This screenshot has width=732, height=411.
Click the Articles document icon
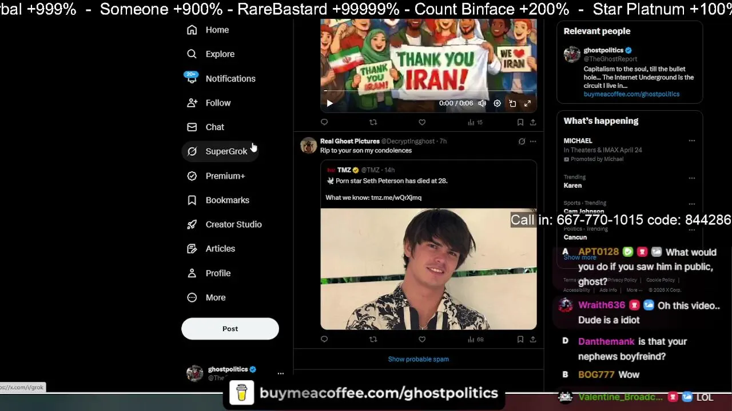tap(192, 248)
